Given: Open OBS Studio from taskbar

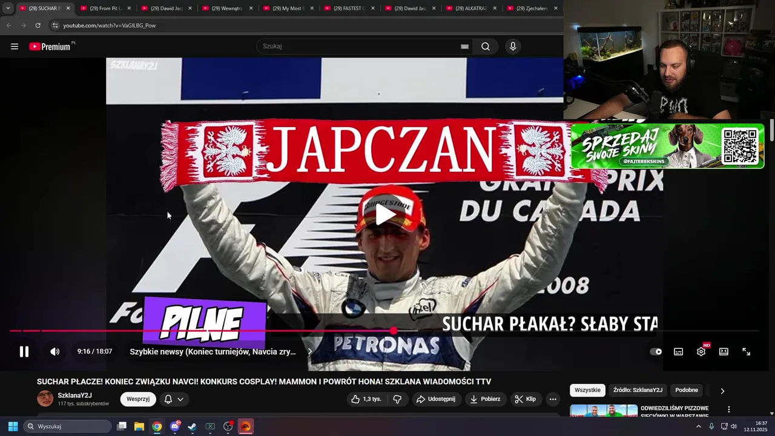Looking at the screenshot, I should click(x=228, y=426).
